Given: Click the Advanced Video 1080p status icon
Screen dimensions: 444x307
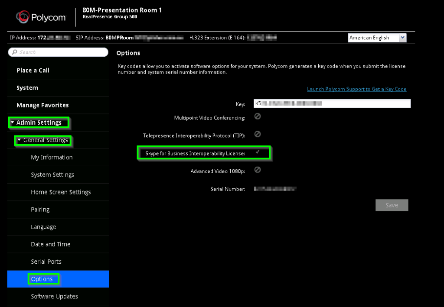Looking at the screenshot, I should [x=258, y=170].
